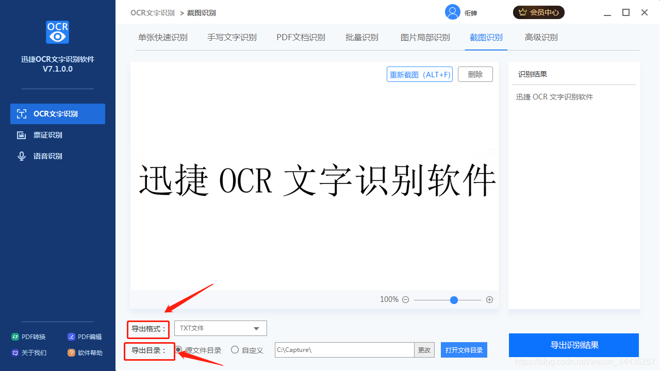Click 重新截图（ALT+F）to retake screenshot
This screenshot has height=371, width=660.
(419, 74)
